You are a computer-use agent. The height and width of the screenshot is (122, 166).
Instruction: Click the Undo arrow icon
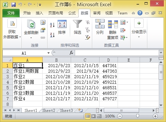click(x=20, y=5)
